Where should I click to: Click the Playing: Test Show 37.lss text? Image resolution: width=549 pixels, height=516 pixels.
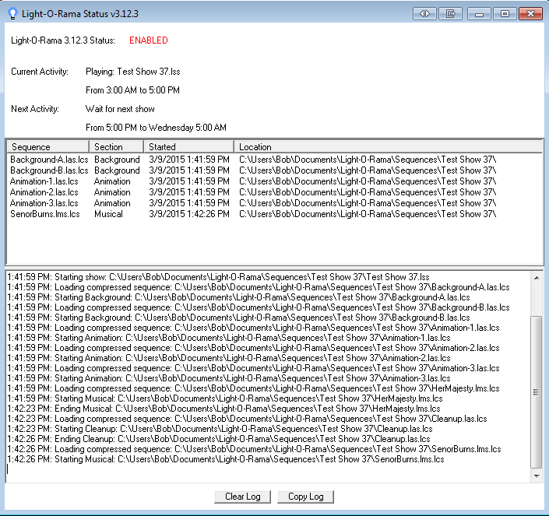[x=133, y=72]
